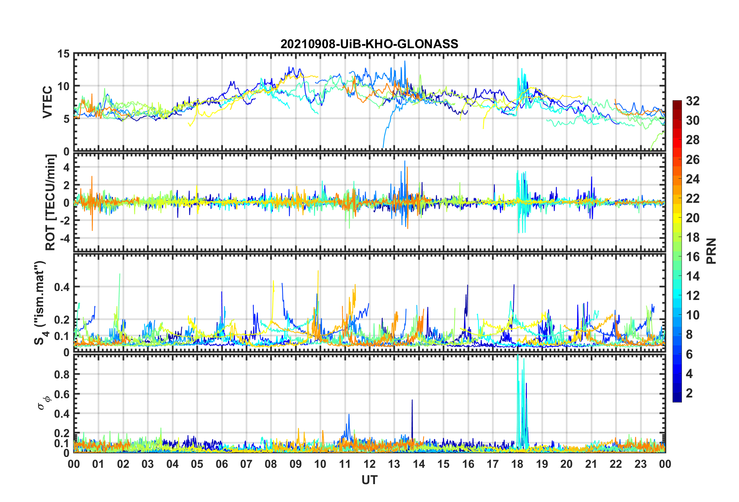Click the 0.4 tick on the sigma phi axis

point(62,414)
